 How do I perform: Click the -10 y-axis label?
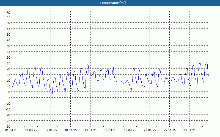(x=8, y=104)
